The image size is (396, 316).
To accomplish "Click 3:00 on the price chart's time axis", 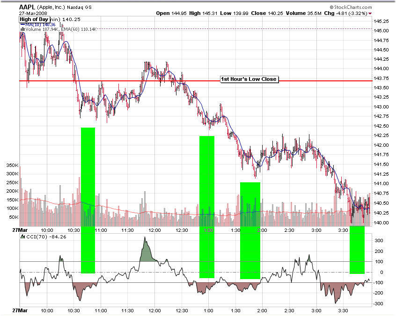I will coord(316,230).
